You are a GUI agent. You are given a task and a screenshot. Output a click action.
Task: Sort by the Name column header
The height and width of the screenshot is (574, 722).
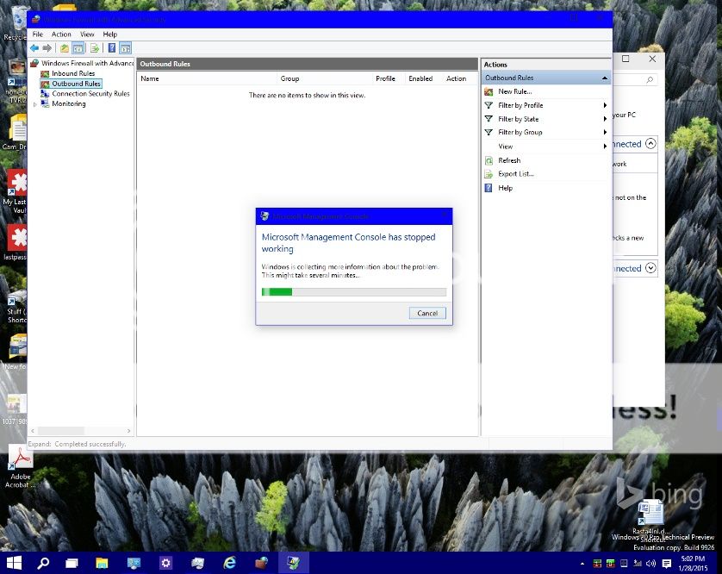207,78
